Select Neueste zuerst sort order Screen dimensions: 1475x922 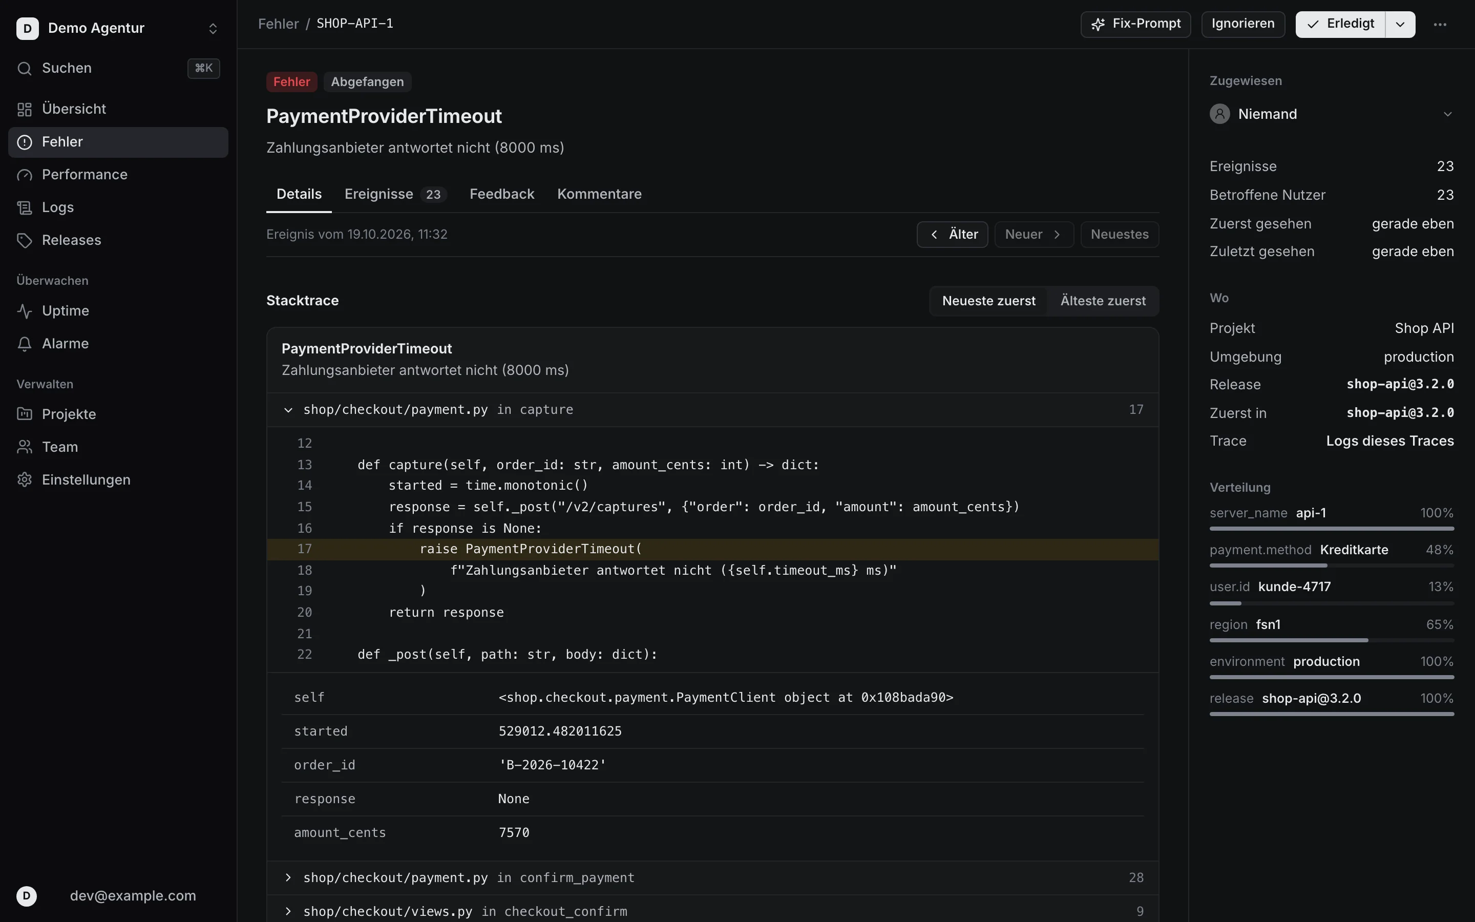(x=988, y=301)
